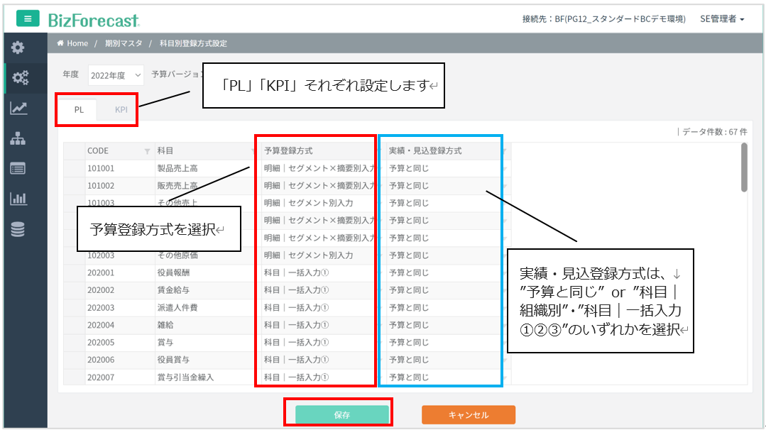The height and width of the screenshot is (430, 766).
Task: Expand the 年度 2022年度 dropdown
Action: [x=116, y=75]
